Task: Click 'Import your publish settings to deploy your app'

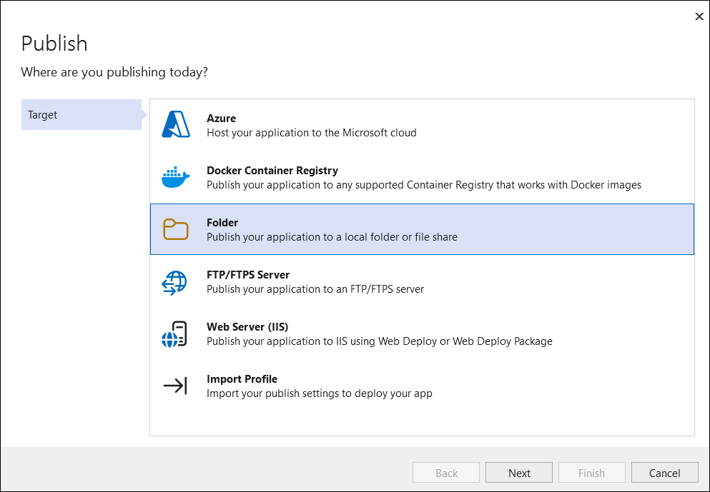Action: [x=319, y=393]
